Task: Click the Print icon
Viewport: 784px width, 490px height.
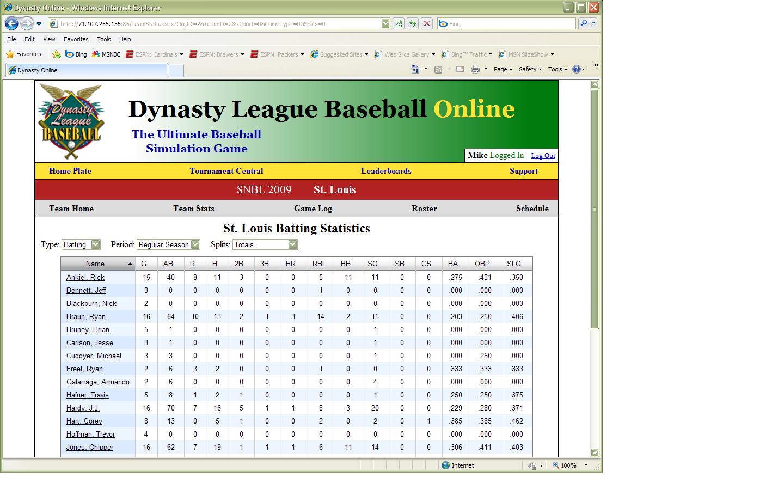Action: point(475,69)
